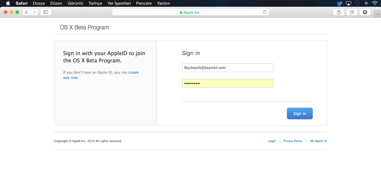
Task: Show the sidebar with the toolbar icon
Action: [x=46, y=12]
